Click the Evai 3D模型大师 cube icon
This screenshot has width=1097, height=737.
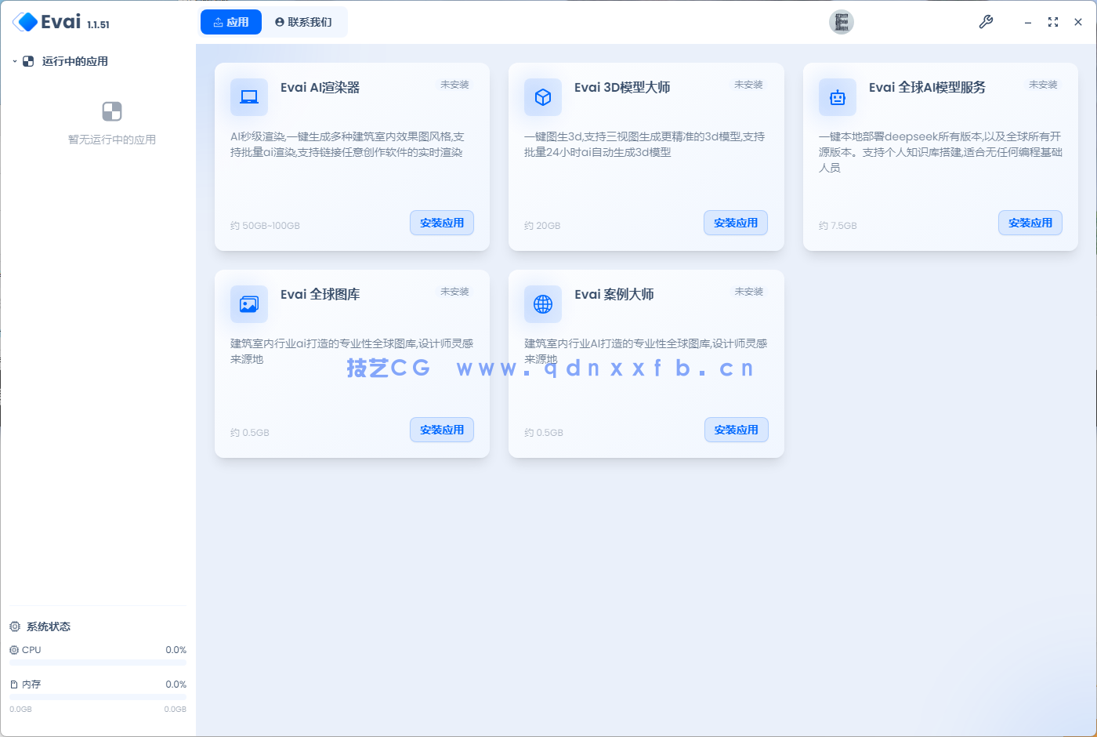[x=542, y=97]
